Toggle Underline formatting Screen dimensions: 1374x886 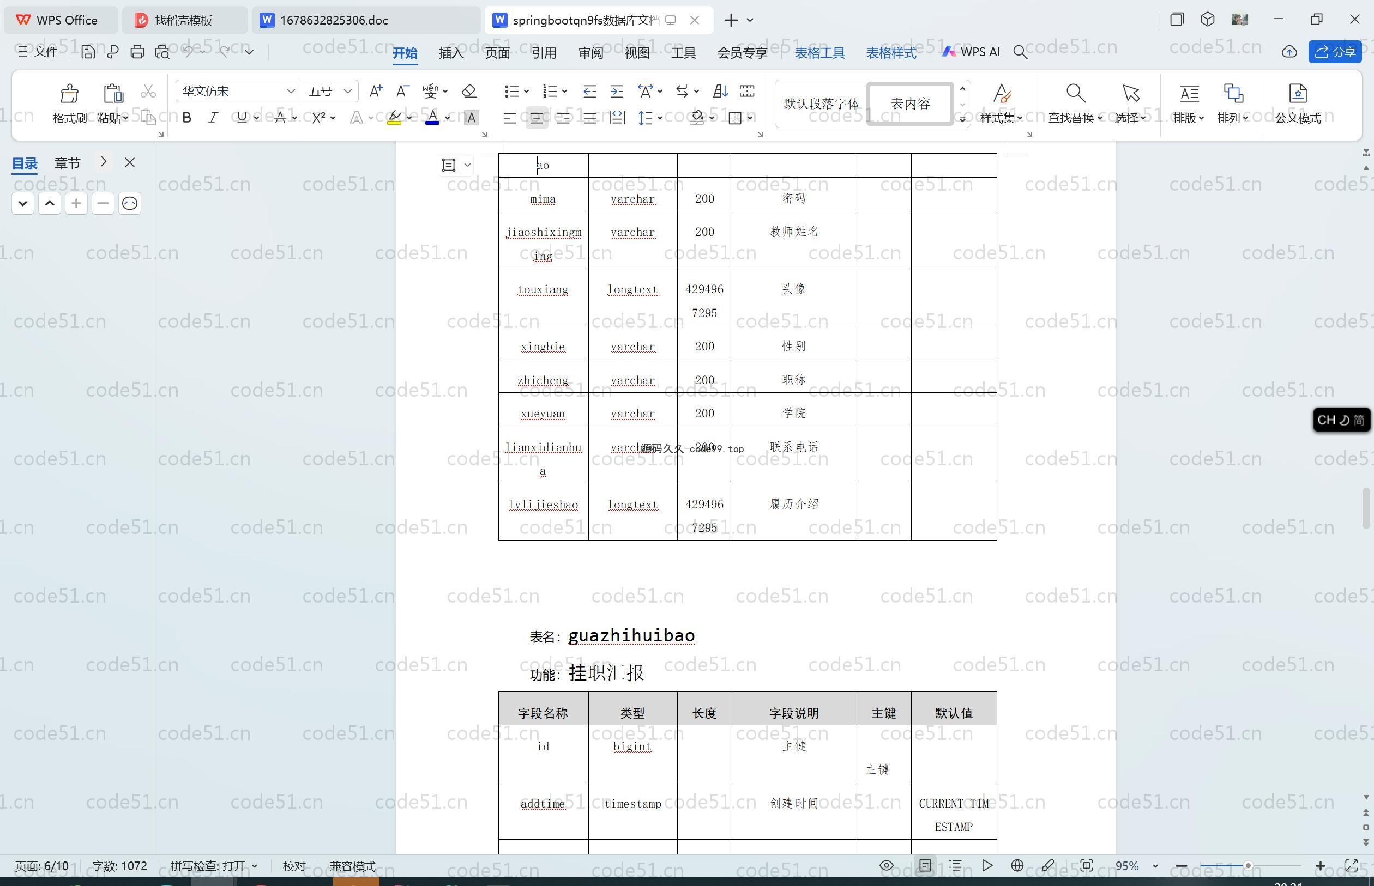pyautogui.click(x=242, y=117)
